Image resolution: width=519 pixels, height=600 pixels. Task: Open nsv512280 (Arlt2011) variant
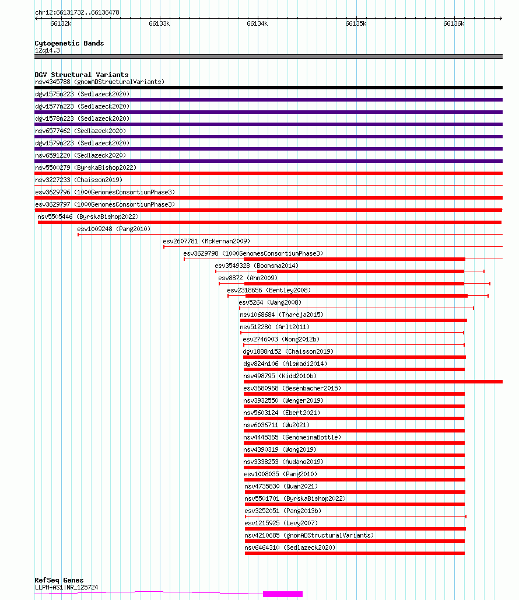pyautogui.click(x=275, y=327)
